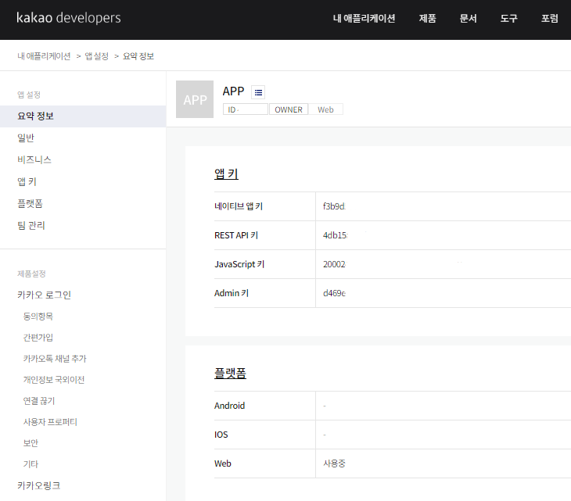
Task: Select 일반 in the sidebar
Action: tap(26, 138)
